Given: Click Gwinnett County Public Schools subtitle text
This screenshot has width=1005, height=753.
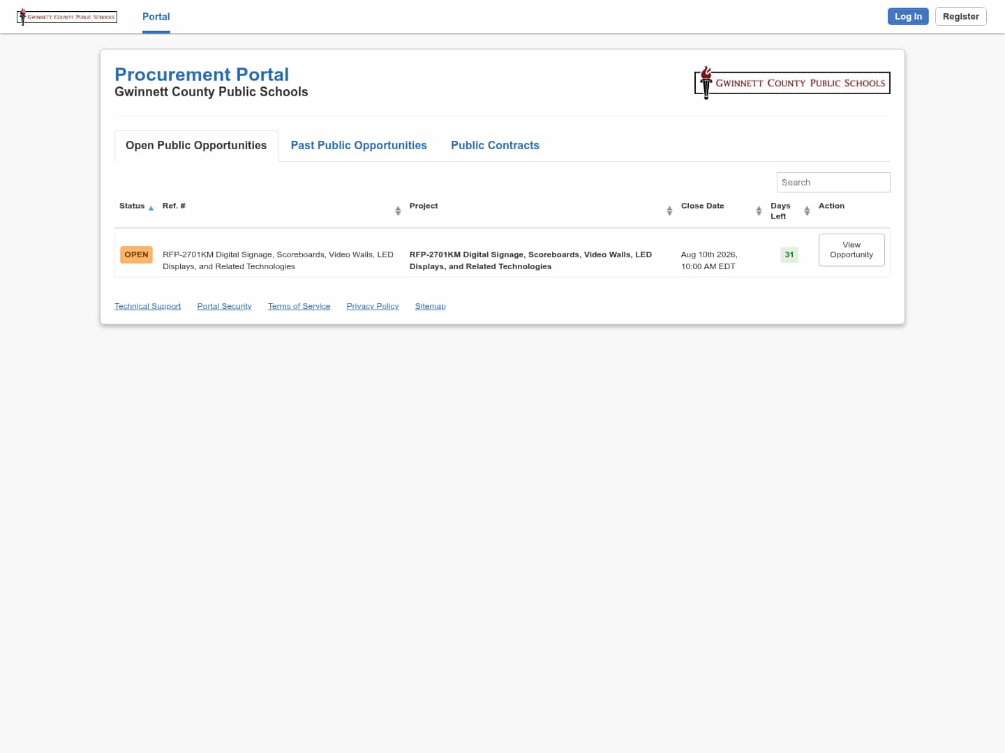Looking at the screenshot, I should point(211,92).
